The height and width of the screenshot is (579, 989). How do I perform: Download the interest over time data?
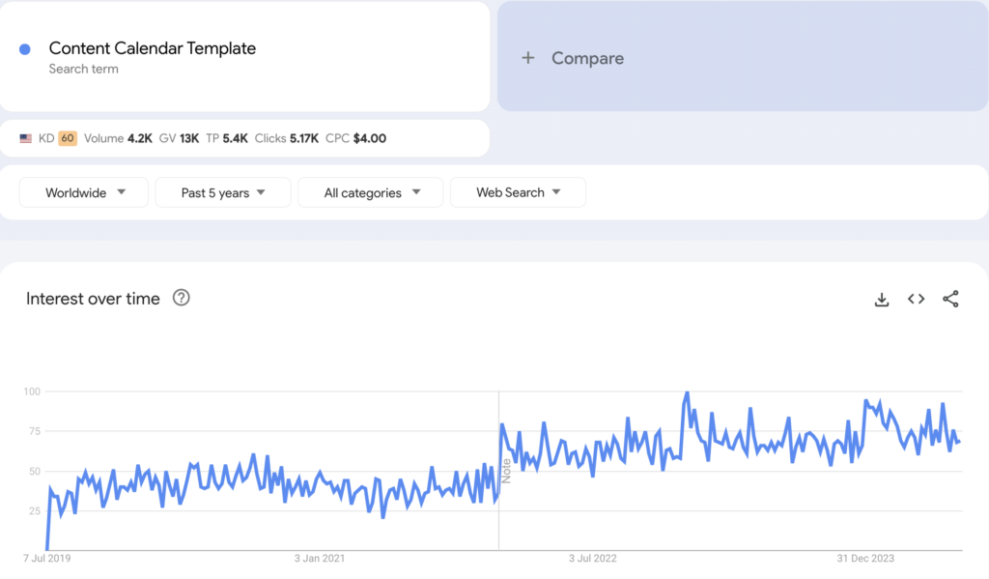[x=881, y=300]
